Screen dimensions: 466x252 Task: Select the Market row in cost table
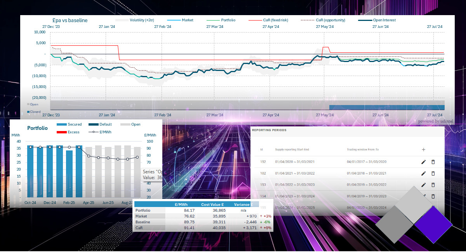[x=141, y=216]
